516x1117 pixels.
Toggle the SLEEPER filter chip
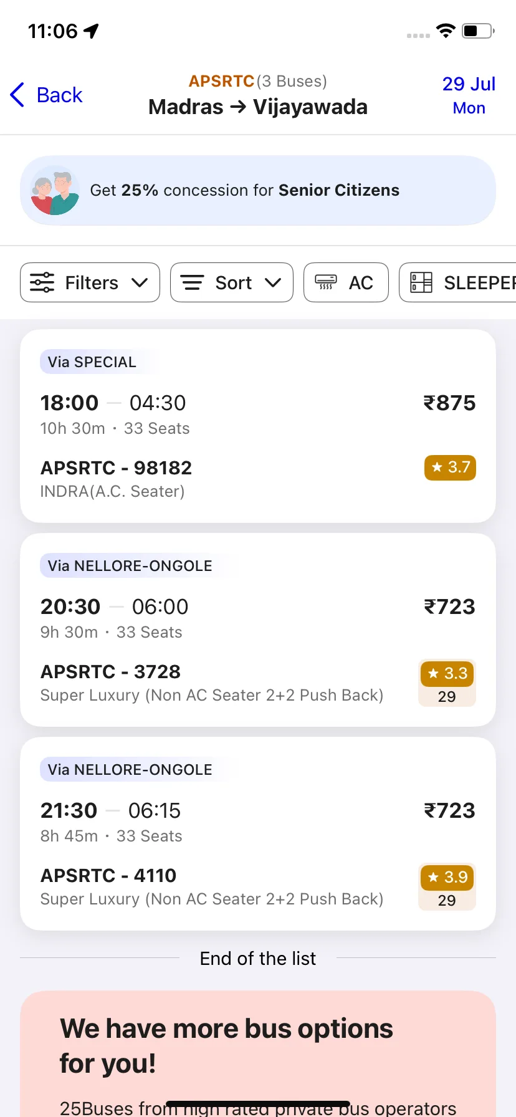click(x=457, y=282)
